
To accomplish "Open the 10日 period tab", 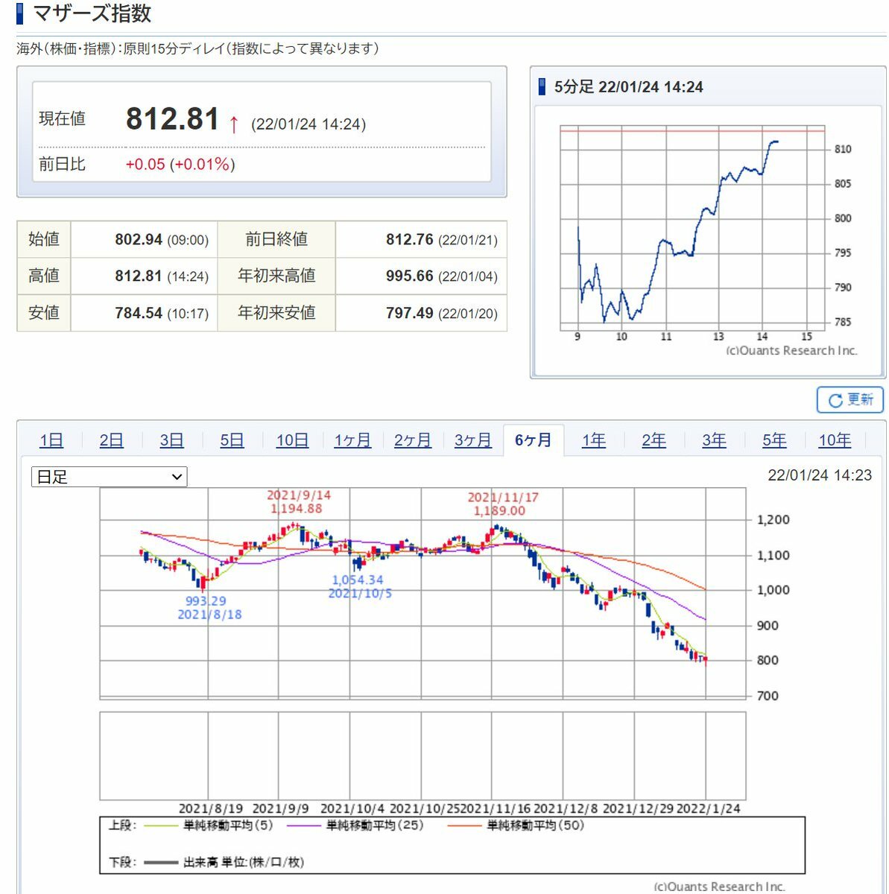I will pyautogui.click(x=292, y=440).
